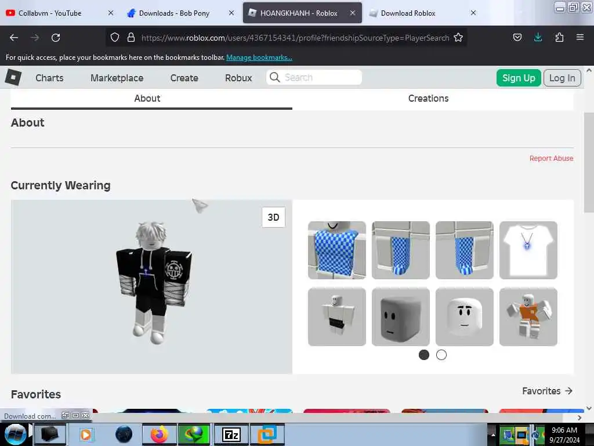Viewport: 594px width, 446px height.
Task: Open the tracking protection shield icon
Action: pyautogui.click(x=115, y=38)
